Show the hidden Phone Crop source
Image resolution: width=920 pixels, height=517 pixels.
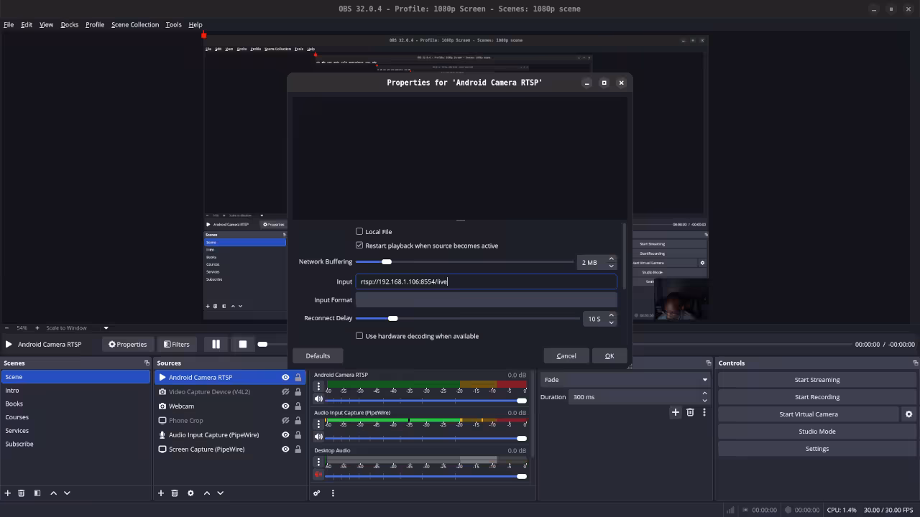[286, 420]
